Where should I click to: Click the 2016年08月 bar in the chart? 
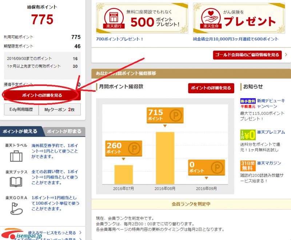165,158
